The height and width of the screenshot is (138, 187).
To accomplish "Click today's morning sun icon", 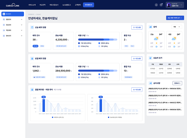I will (x=156, y=43).
